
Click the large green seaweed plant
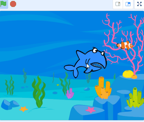pyautogui.click(x=39, y=92)
